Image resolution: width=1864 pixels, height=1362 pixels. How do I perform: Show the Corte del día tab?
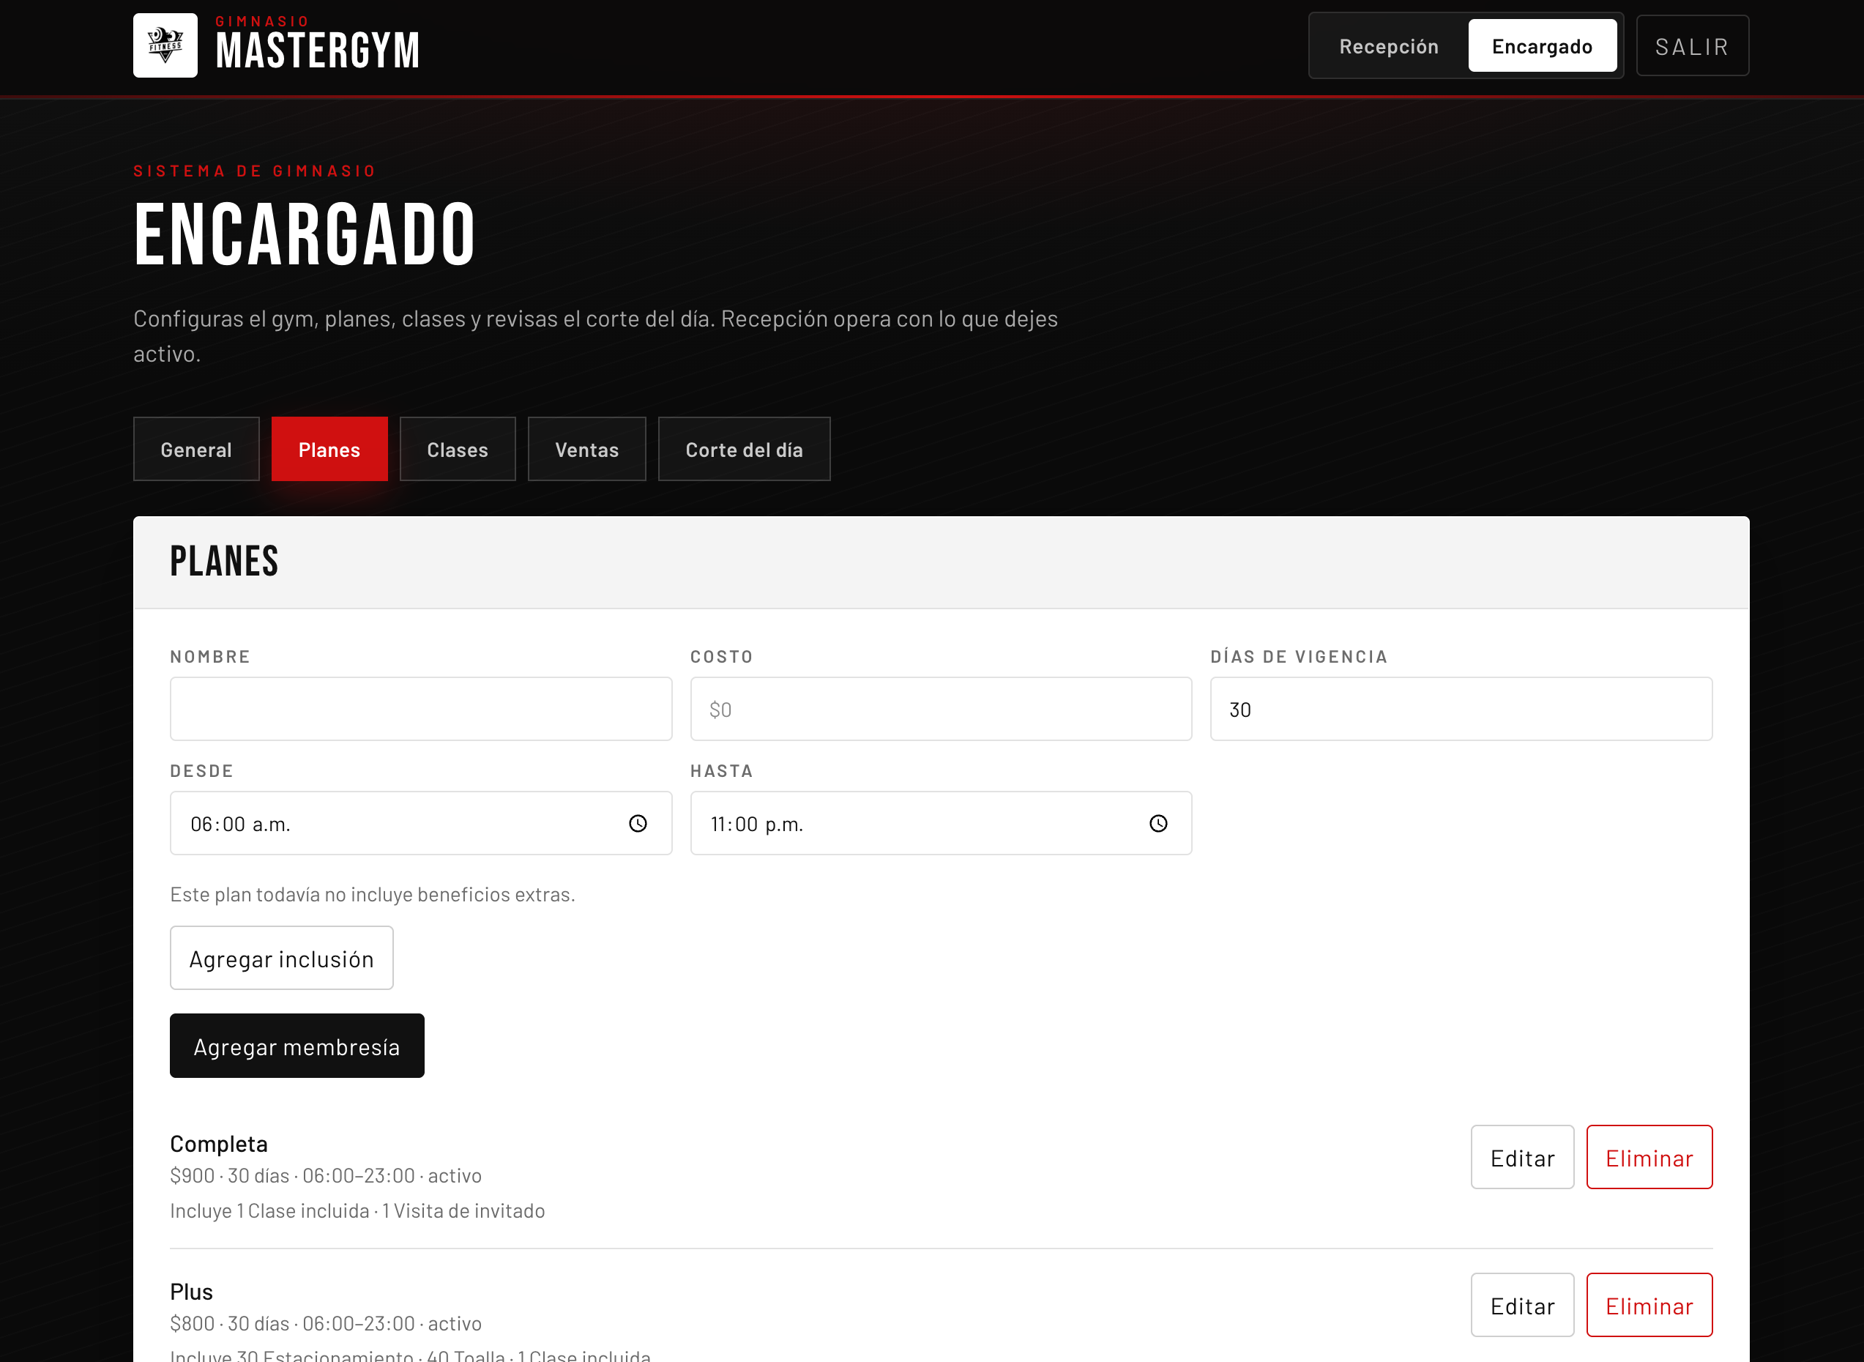[x=744, y=450]
